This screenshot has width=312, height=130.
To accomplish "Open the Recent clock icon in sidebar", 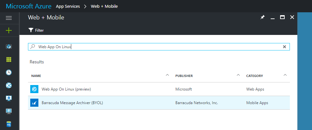I will pyautogui.click(x=9, y=72).
